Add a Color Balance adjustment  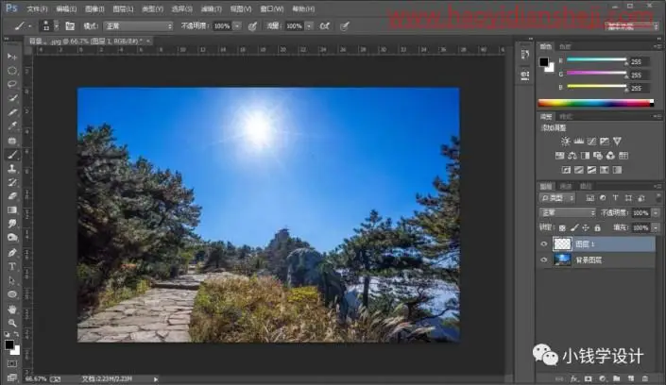[x=572, y=156]
